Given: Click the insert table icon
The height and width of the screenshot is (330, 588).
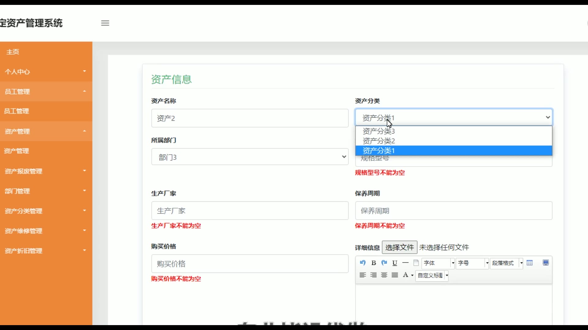Looking at the screenshot, I should click(x=530, y=263).
